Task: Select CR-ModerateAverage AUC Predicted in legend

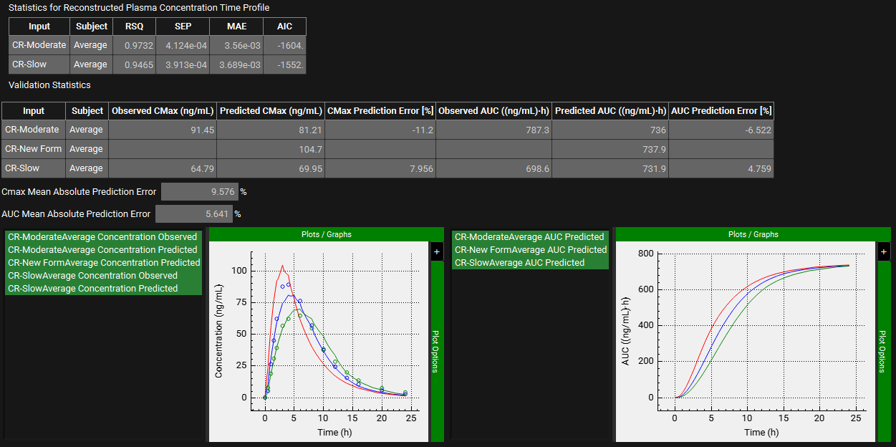Action: 529,237
